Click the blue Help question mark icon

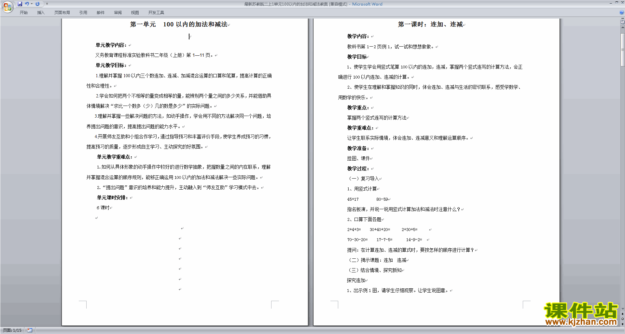coord(621,13)
